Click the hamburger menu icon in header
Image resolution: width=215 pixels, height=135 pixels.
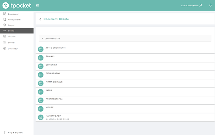click(x=37, y=5)
